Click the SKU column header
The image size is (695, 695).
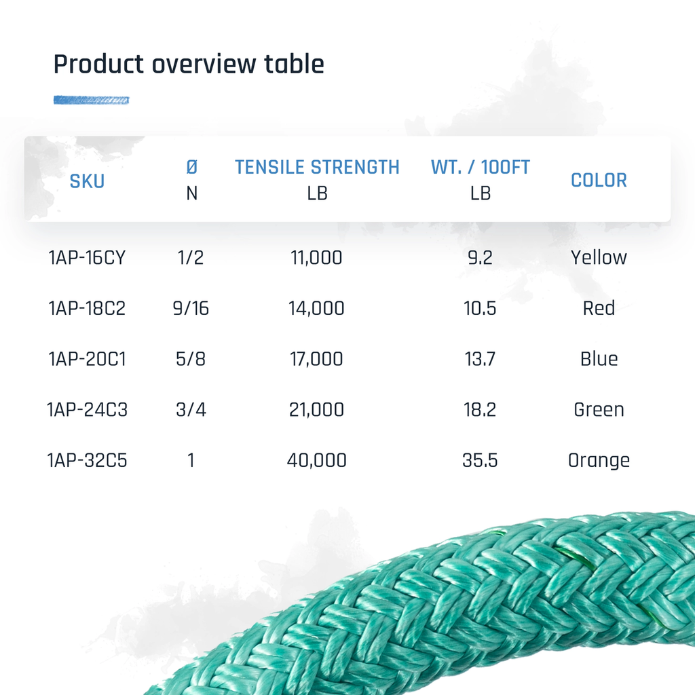pyautogui.click(x=87, y=181)
